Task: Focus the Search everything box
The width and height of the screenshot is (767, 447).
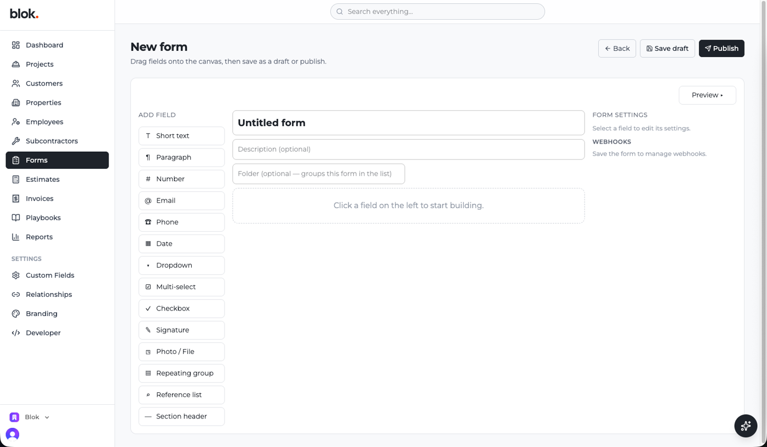Action: click(x=437, y=12)
